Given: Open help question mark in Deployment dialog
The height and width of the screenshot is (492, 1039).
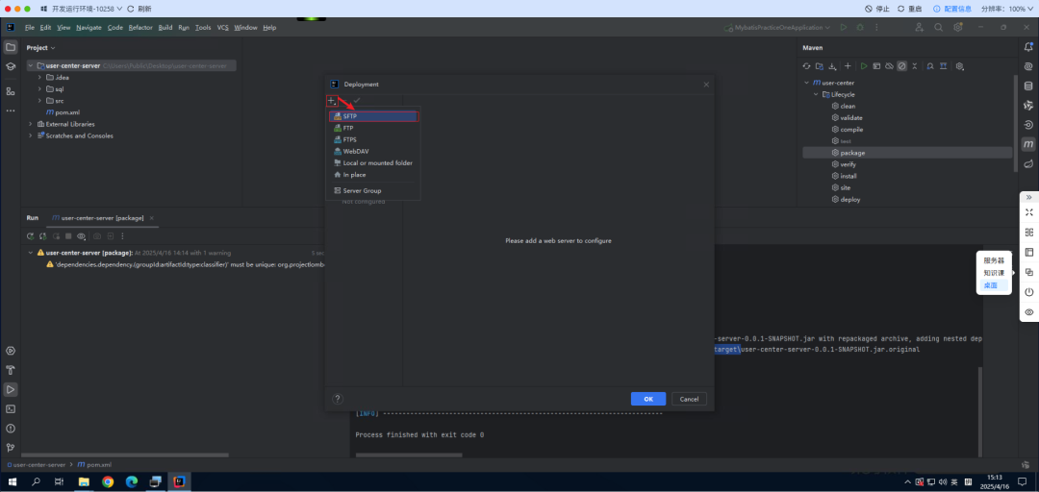Looking at the screenshot, I should tap(338, 399).
